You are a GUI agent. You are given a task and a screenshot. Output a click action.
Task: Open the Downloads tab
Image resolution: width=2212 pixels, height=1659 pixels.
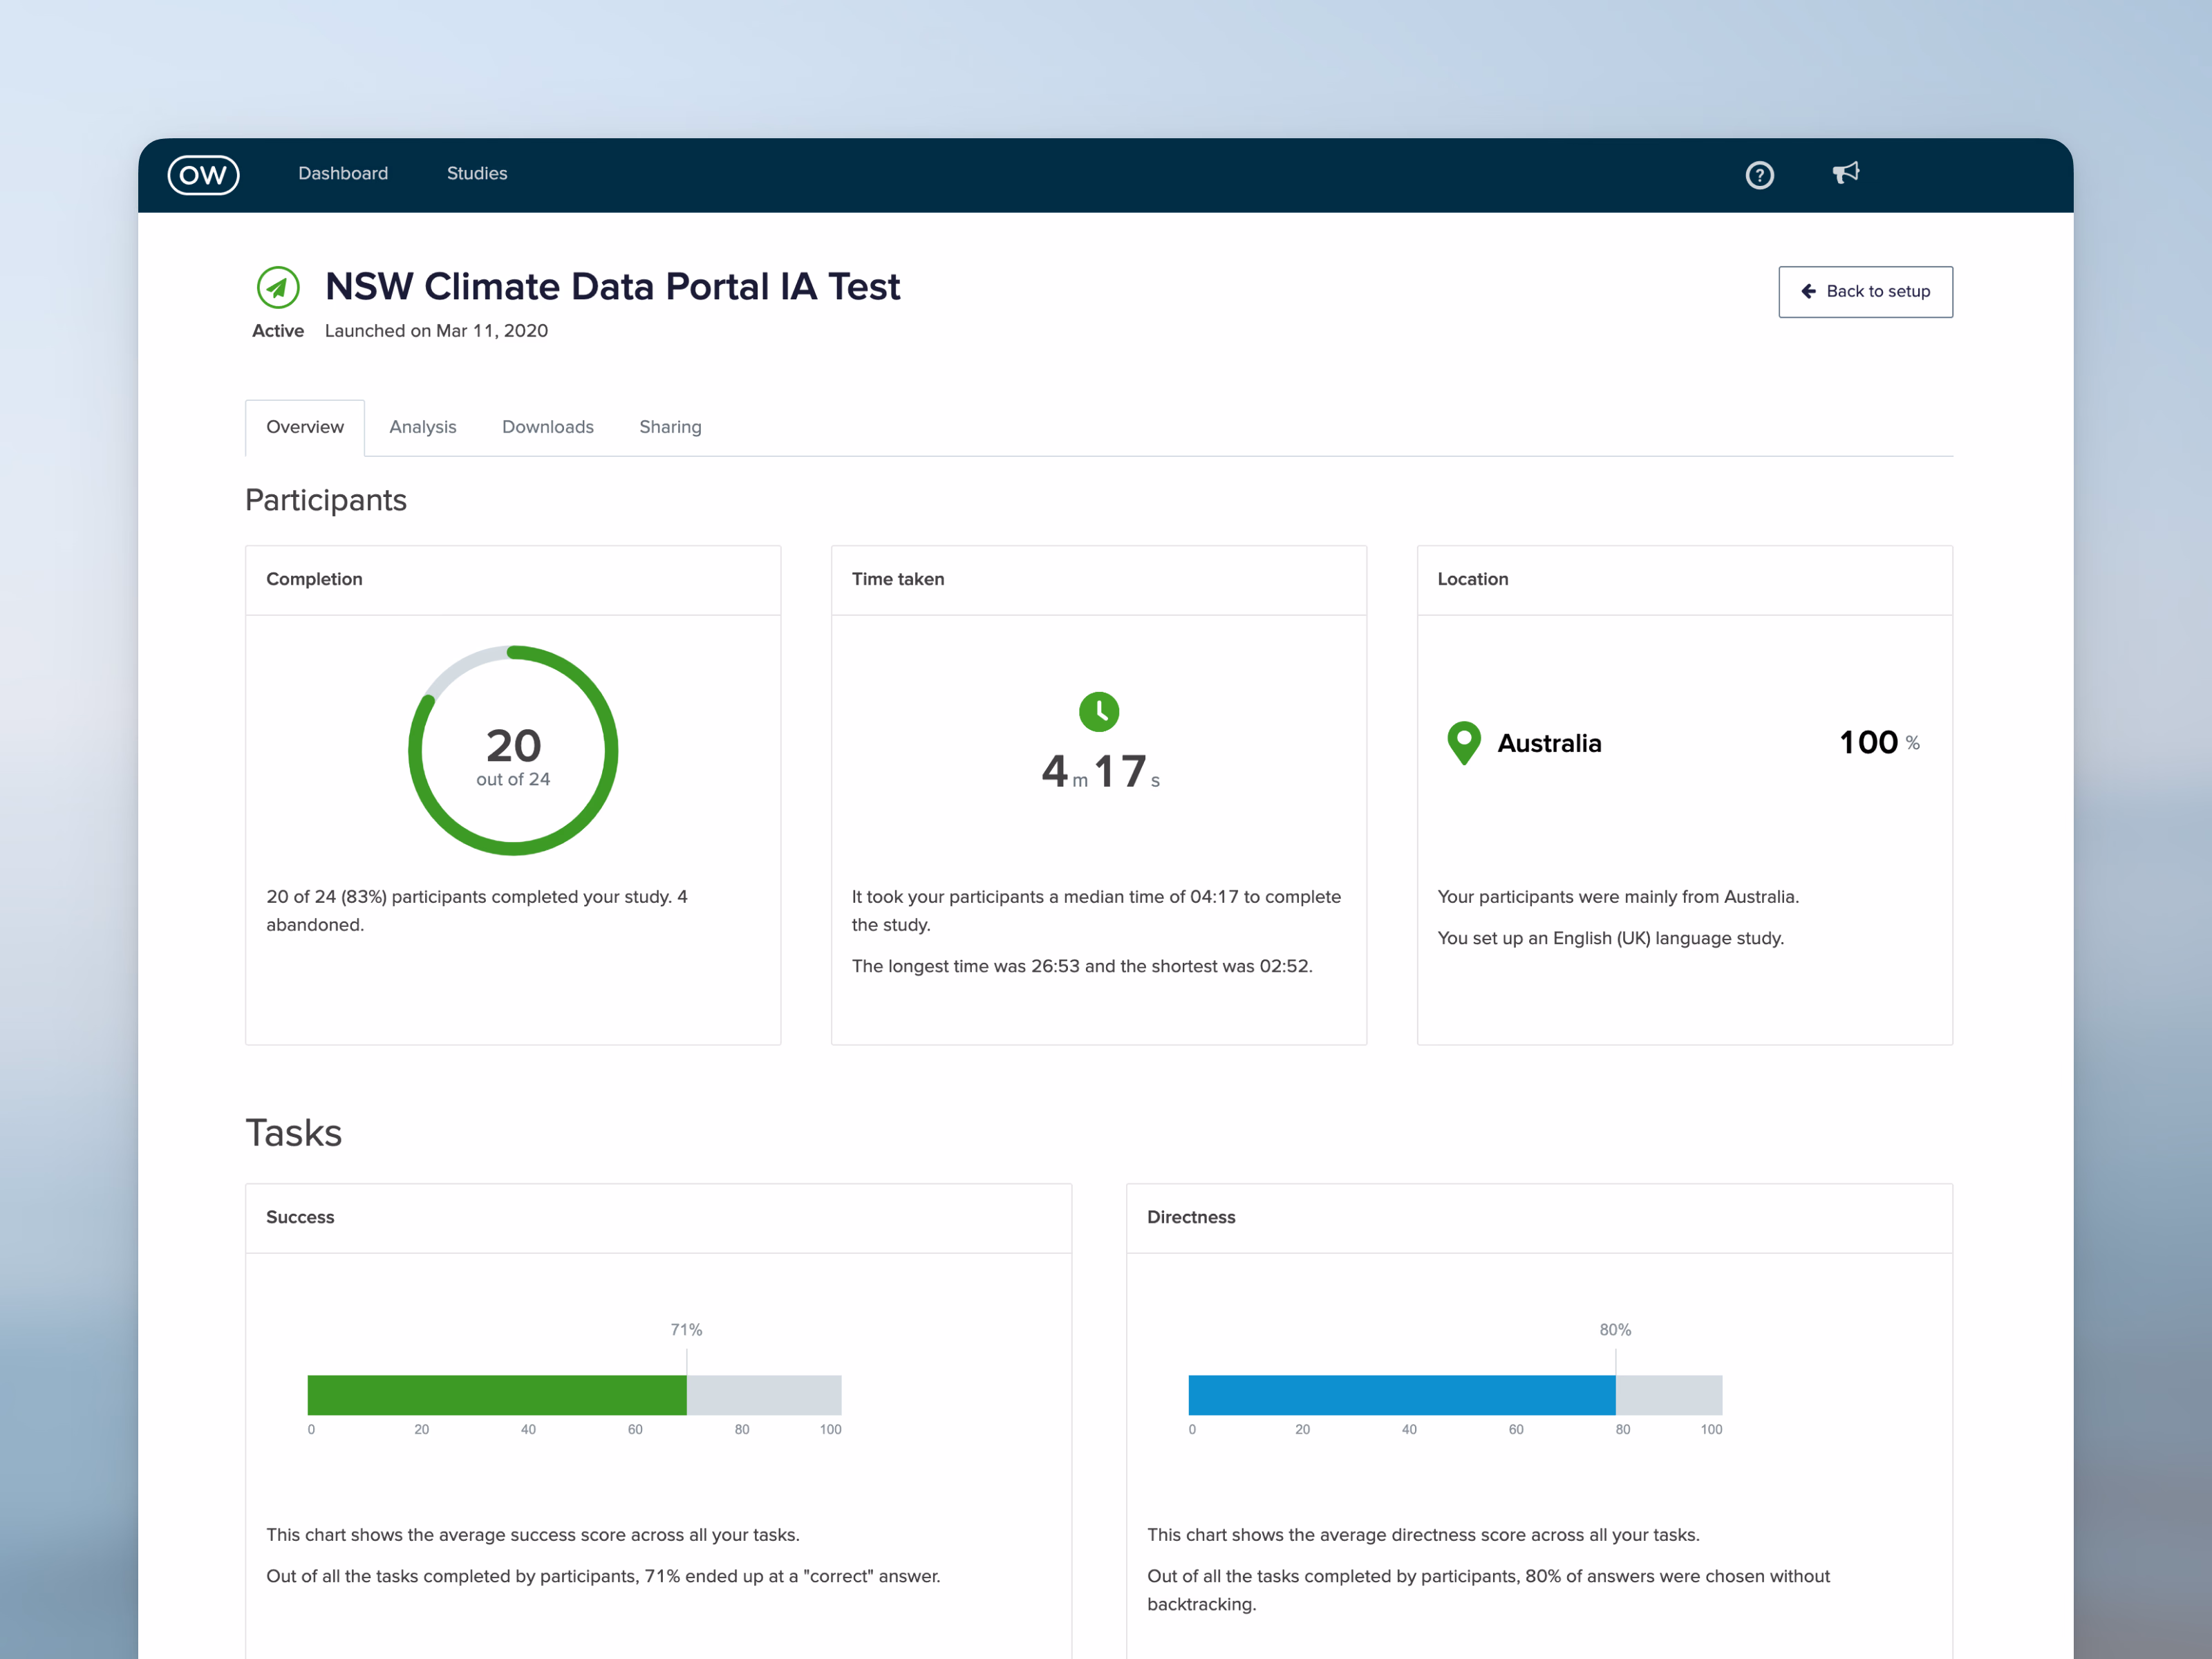(547, 427)
